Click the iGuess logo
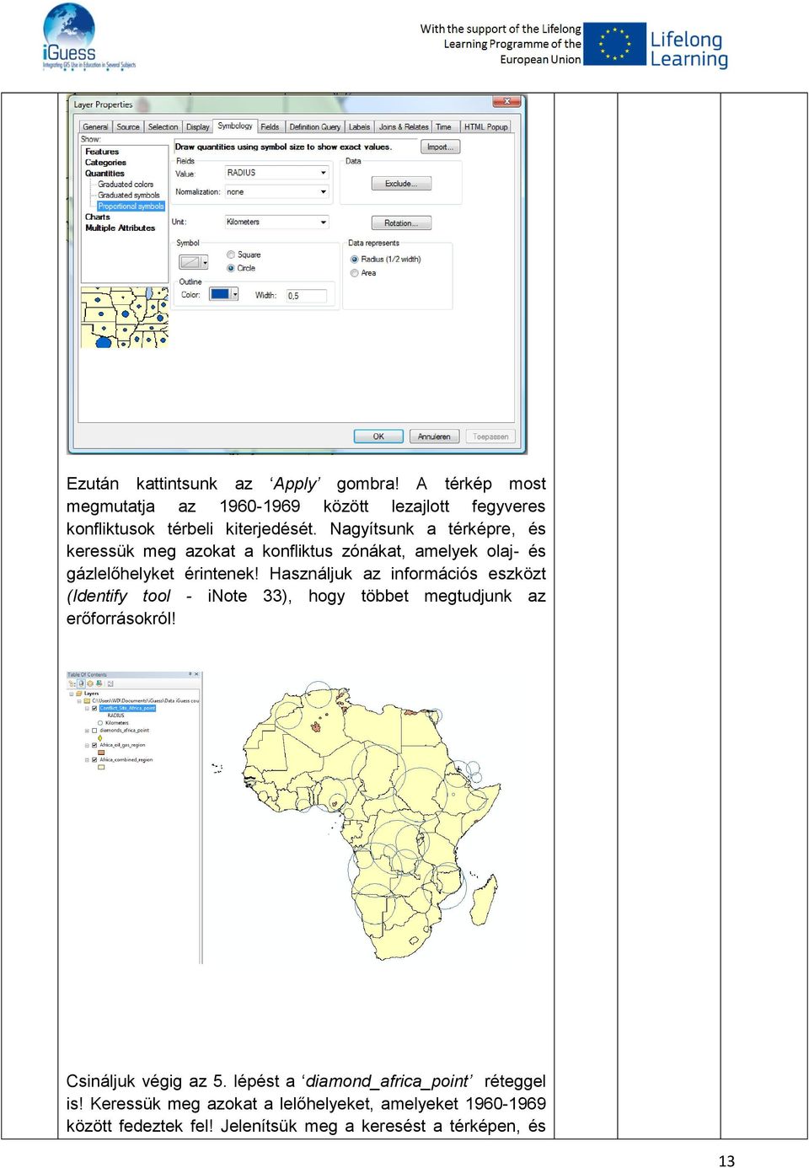 88,37
